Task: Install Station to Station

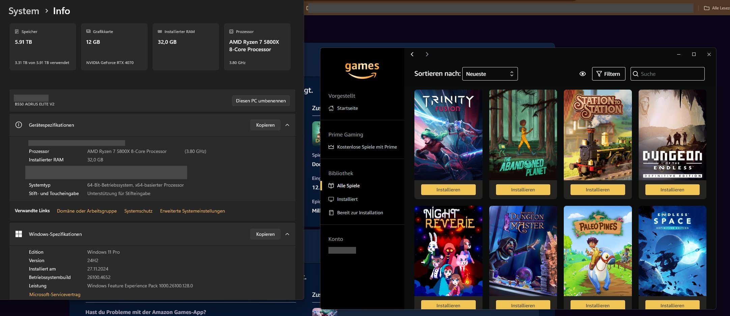Action: 597,190
